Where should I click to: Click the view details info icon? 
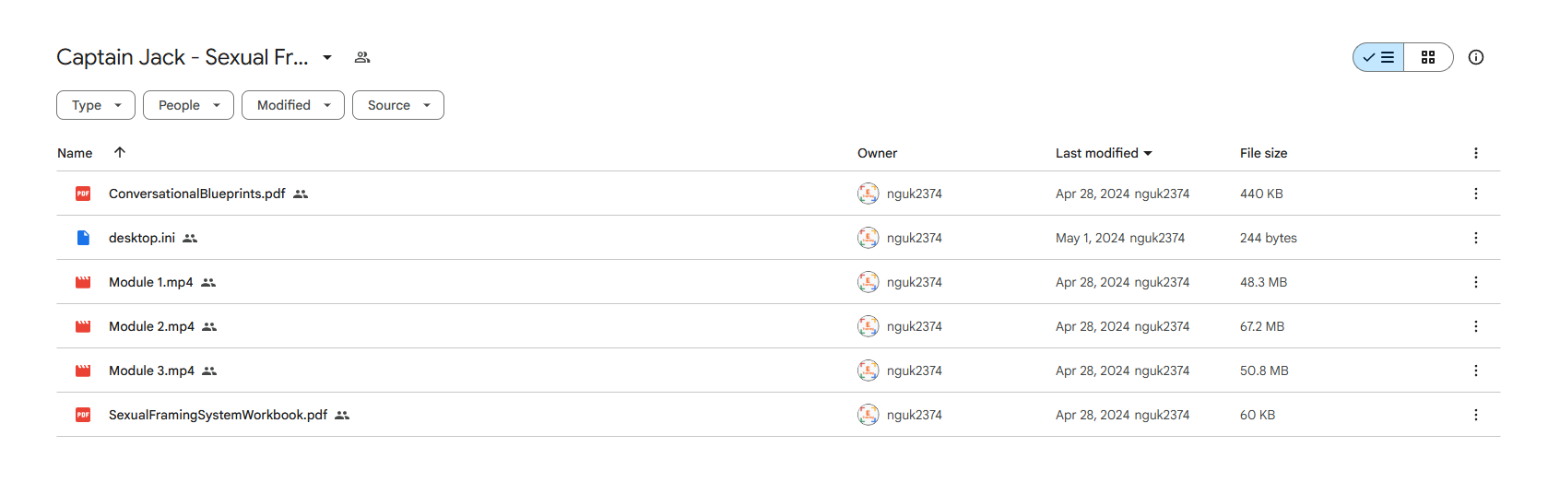click(1476, 57)
